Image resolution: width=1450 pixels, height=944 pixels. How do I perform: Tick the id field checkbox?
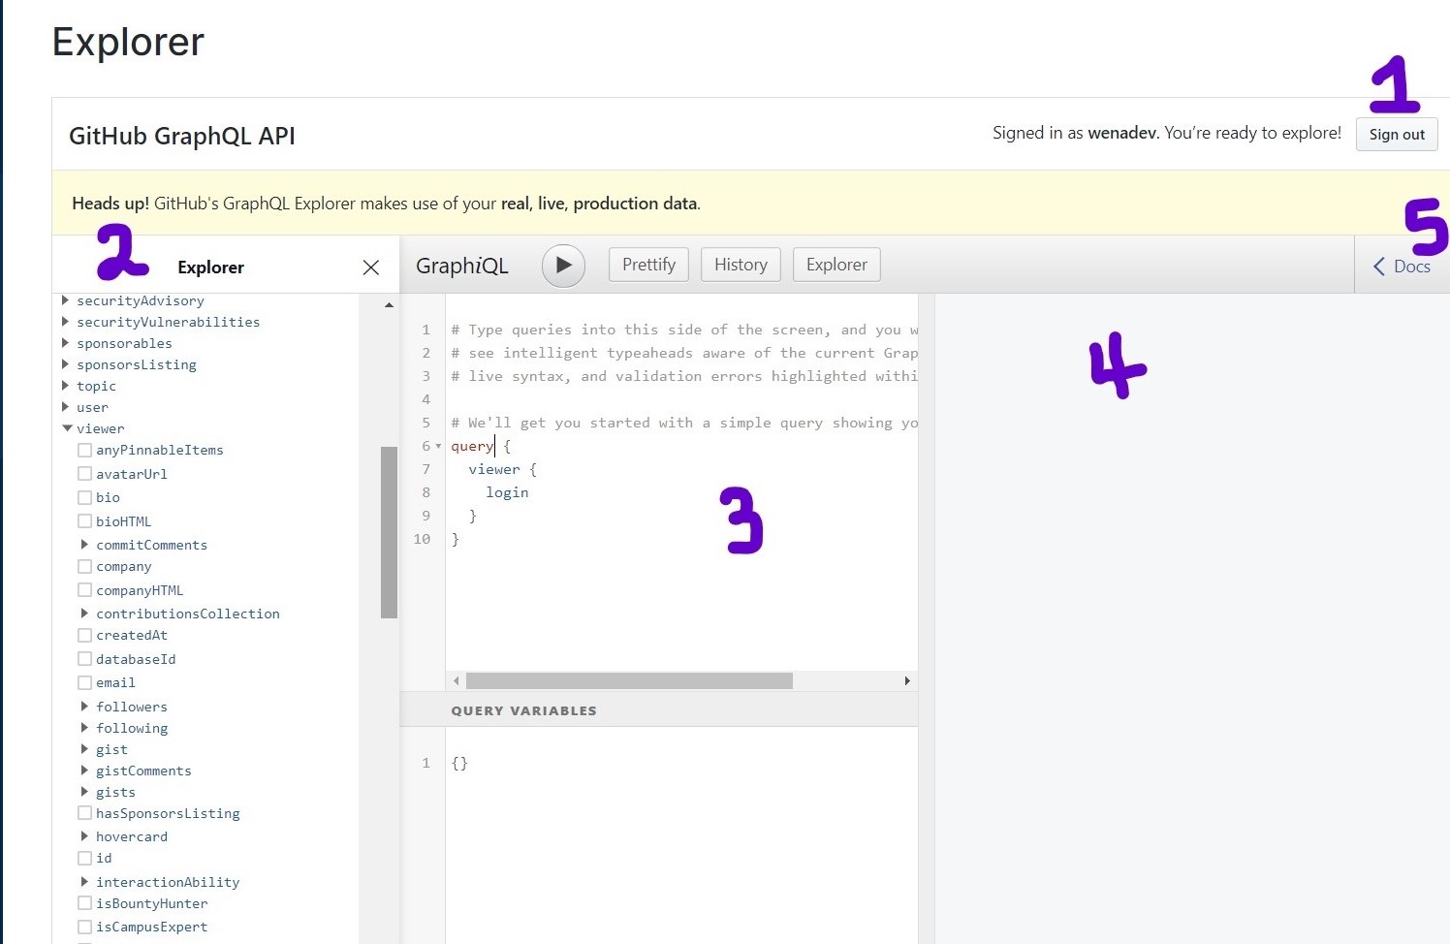point(84,858)
